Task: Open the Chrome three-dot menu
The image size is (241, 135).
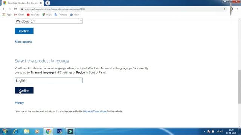Action: tap(237, 9)
